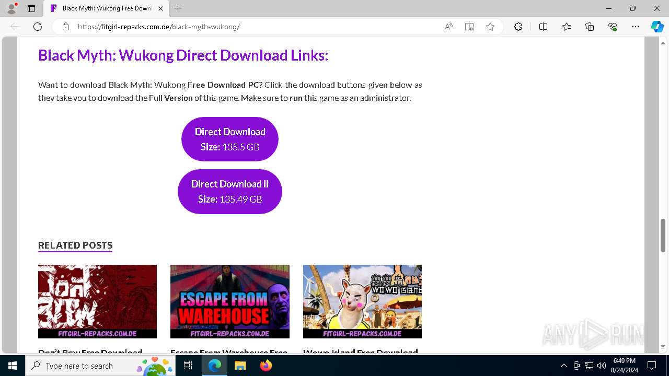Image resolution: width=669 pixels, height=376 pixels.
Task: Open the tab actions menu icon
Action: [31, 8]
